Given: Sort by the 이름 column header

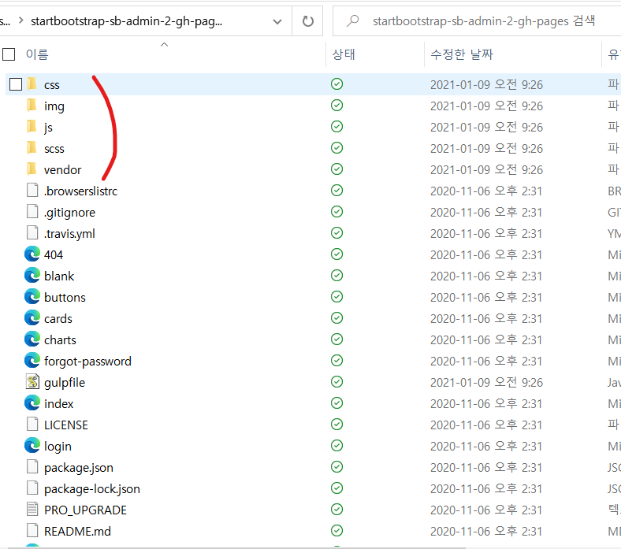Looking at the screenshot, I should [37, 54].
